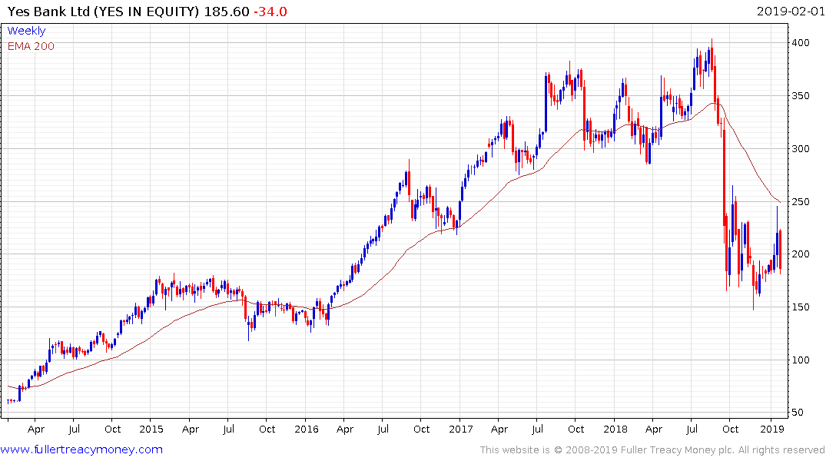Select the 'Weekly' timeframe label
The image size is (826, 461).
[x=26, y=31]
